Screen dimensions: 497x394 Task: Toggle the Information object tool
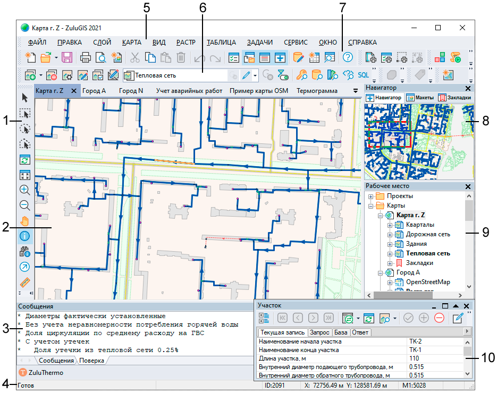pos(24,236)
